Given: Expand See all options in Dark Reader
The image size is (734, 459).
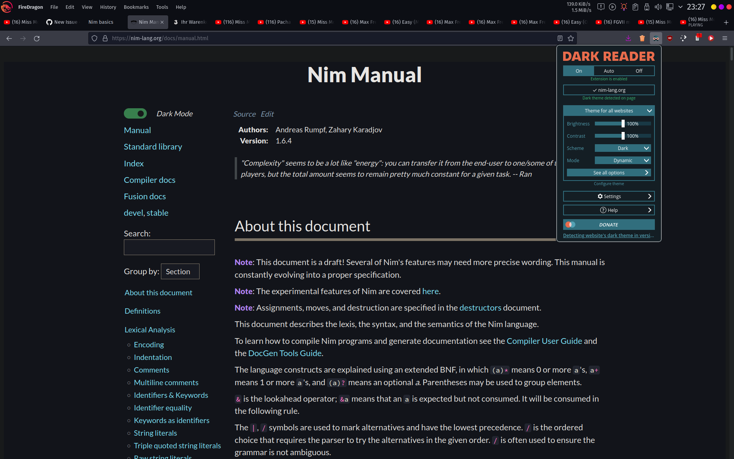Looking at the screenshot, I should point(609,173).
